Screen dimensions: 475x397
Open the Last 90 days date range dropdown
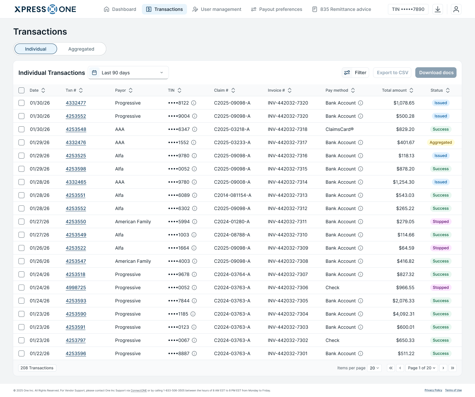[x=128, y=73]
